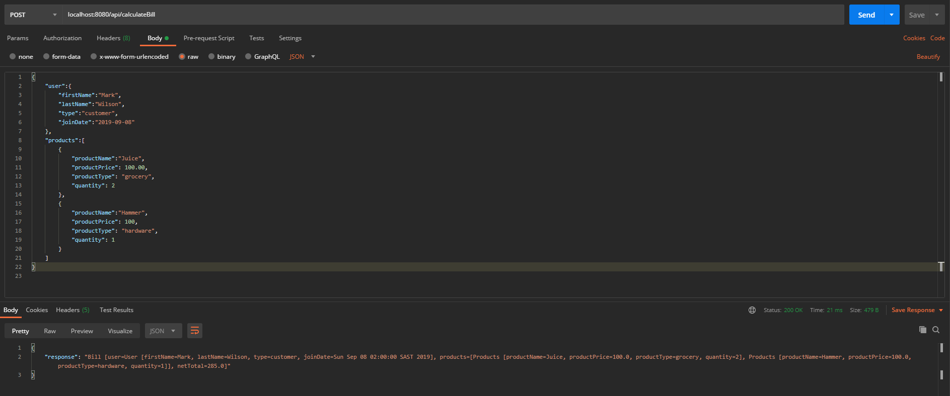
Task: View the Test Results tab
Action: click(x=116, y=310)
